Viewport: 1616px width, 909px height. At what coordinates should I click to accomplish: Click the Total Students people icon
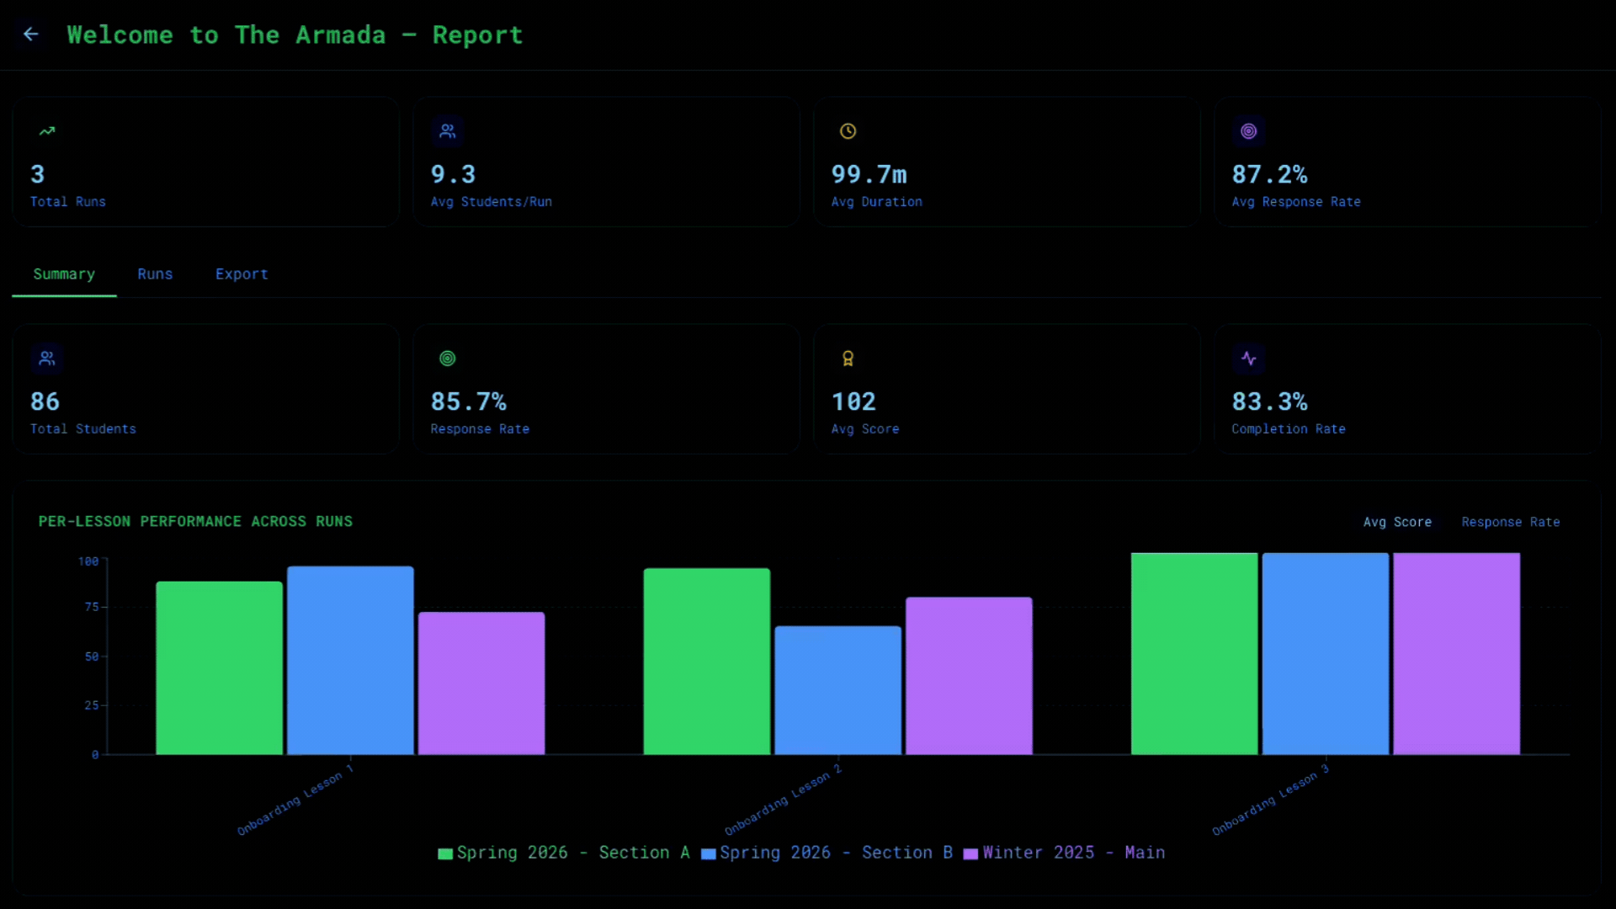(x=47, y=359)
